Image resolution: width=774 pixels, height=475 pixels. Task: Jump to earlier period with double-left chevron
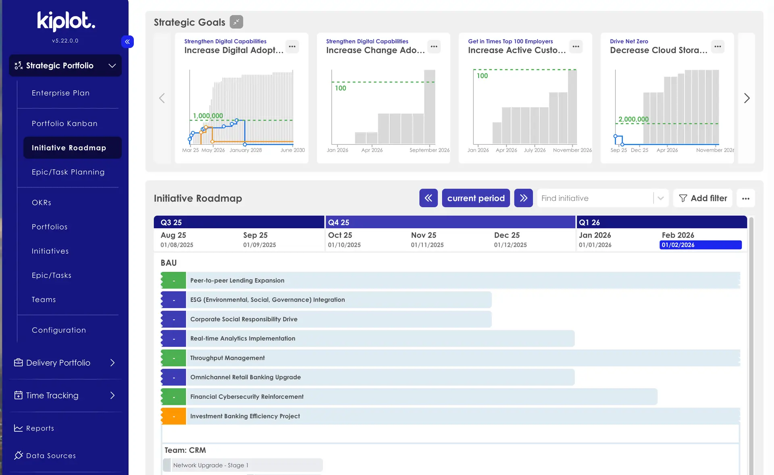(x=428, y=198)
